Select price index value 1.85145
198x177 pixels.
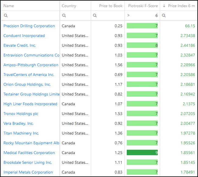pyautogui.click(x=188, y=162)
